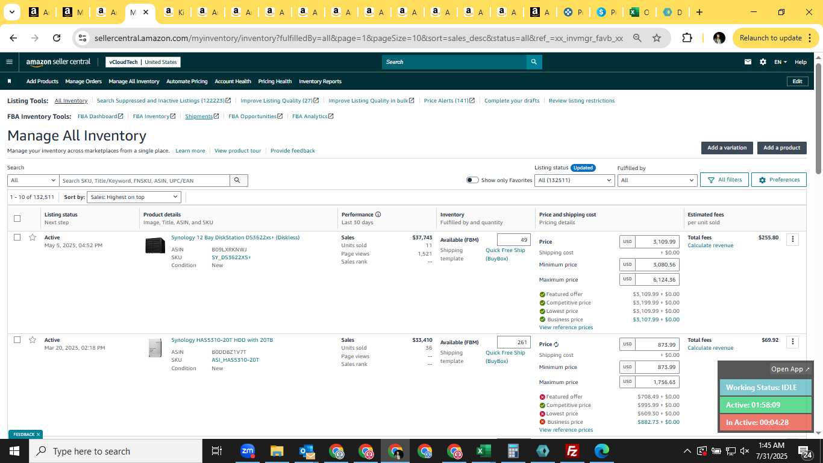Click the DS3622xs+ quantity field 49
Image resolution: width=823 pixels, height=463 pixels.
click(x=514, y=239)
